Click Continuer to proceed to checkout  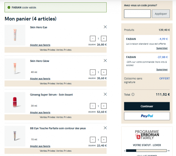147,106
